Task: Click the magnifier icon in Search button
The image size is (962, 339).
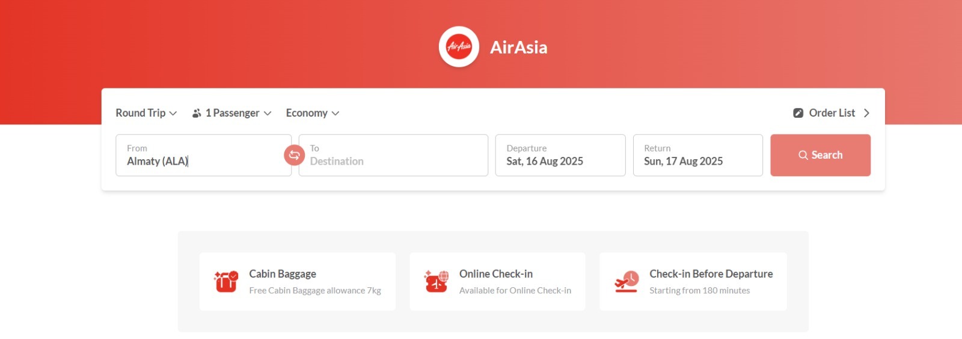Action: (x=803, y=155)
